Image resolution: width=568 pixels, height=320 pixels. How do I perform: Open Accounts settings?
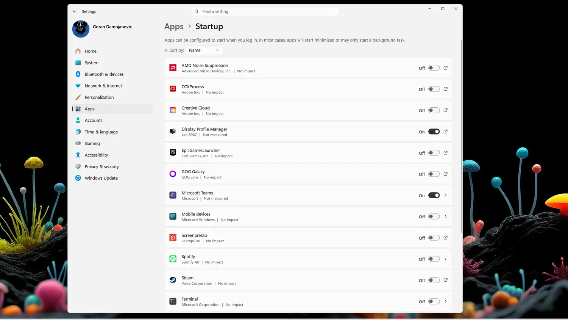[x=112, y=121]
